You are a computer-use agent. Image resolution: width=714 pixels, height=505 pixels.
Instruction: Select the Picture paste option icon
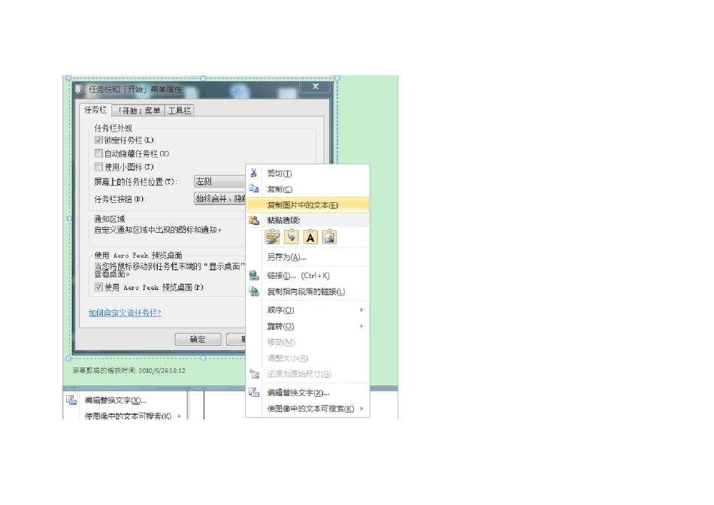pos(329,237)
